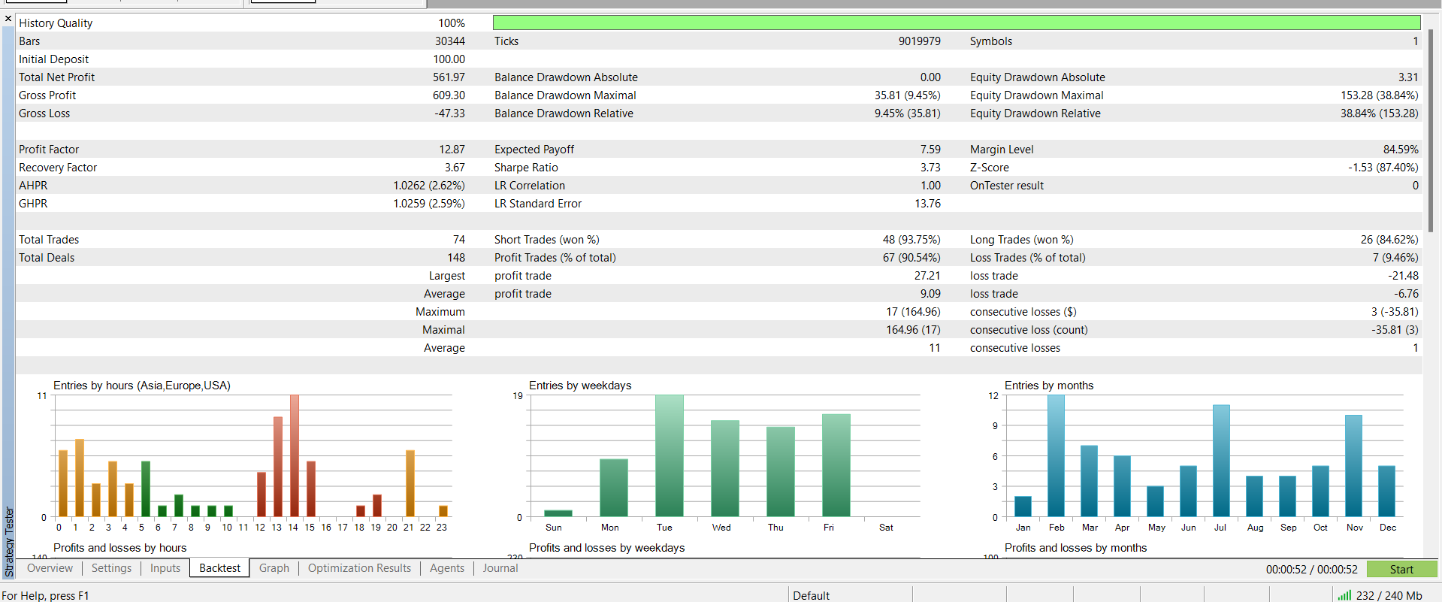Open the Agents tab
1442x602 pixels.
(447, 568)
